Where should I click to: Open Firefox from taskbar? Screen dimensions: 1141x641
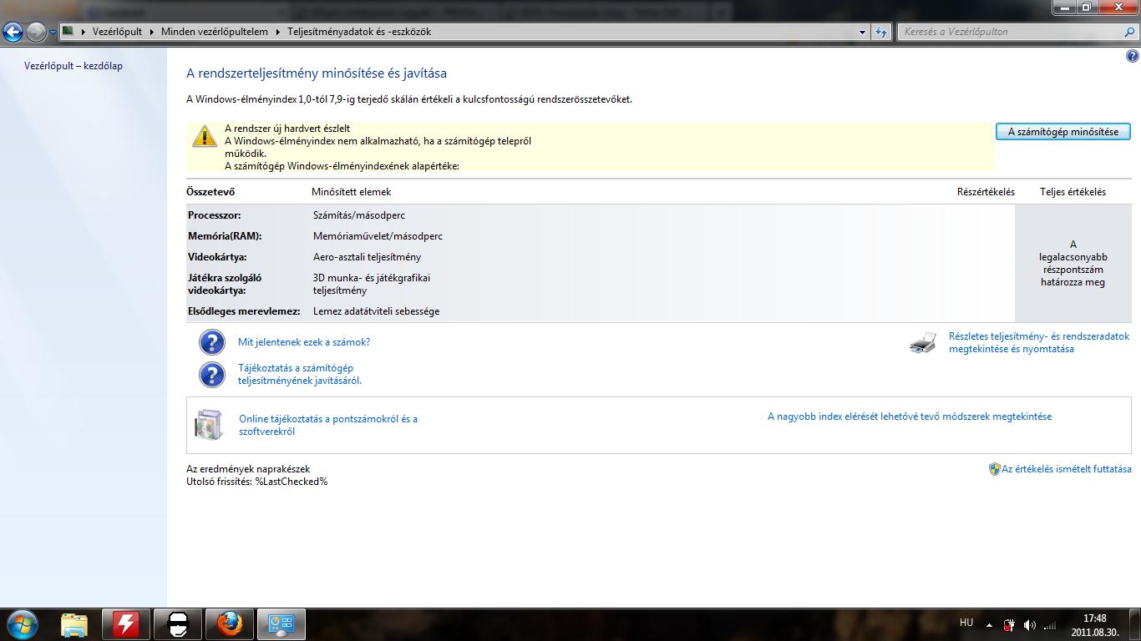point(230,624)
